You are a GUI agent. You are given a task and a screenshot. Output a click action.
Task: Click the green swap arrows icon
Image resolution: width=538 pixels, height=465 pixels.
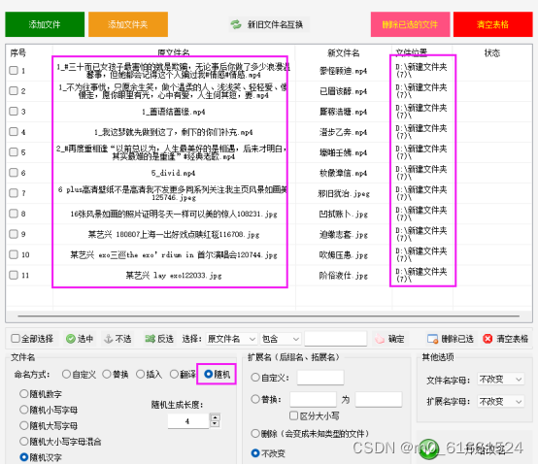pyautogui.click(x=236, y=24)
